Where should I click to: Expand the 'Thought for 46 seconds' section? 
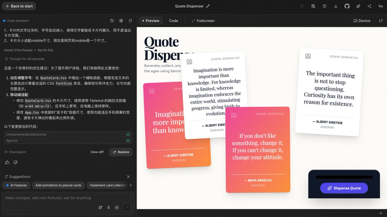tap(25, 59)
